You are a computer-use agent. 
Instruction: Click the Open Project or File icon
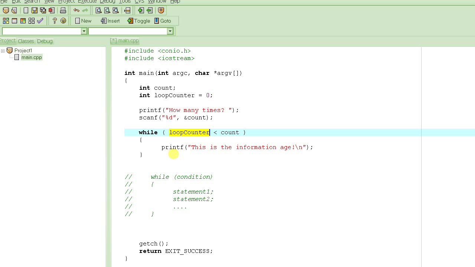[14, 10]
